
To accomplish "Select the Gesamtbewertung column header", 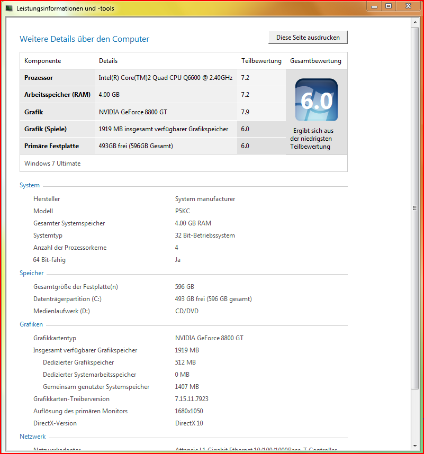I will pyautogui.click(x=315, y=61).
